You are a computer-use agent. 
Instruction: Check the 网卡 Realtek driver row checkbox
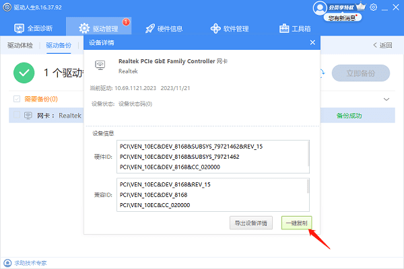click(18, 115)
